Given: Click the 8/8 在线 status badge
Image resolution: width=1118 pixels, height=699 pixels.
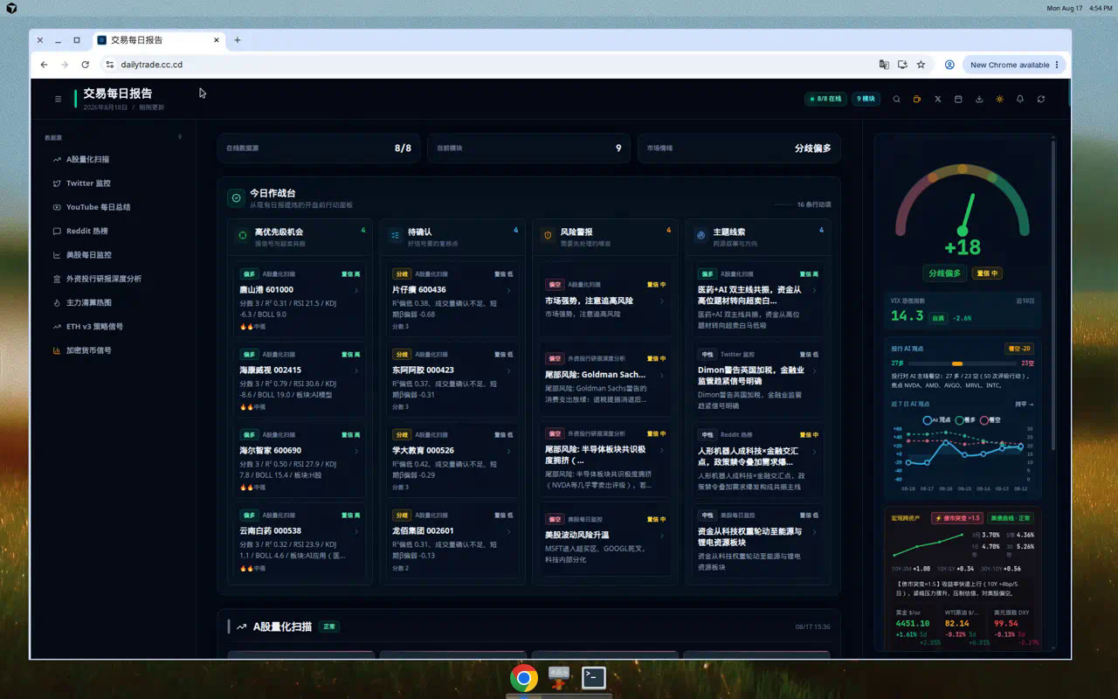Looking at the screenshot, I should tap(825, 99).
